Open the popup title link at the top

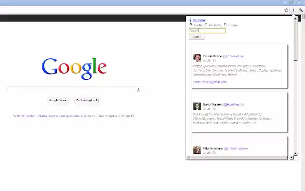pos(199,20)
